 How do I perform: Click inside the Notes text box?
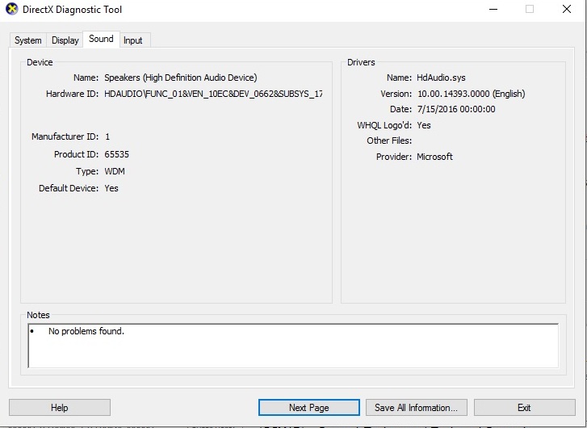pyautogui.click(x=293, y=346)
